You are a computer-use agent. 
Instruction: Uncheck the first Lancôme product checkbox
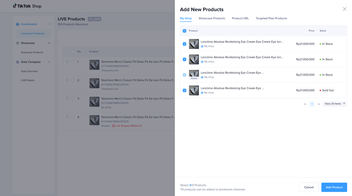click(185, 44)
